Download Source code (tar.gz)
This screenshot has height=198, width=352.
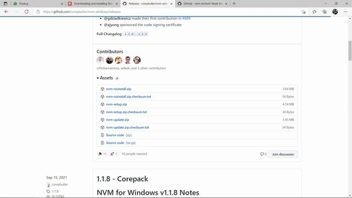[121, 143]
